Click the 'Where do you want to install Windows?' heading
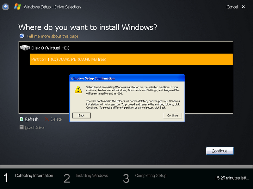 pos(88,27)
